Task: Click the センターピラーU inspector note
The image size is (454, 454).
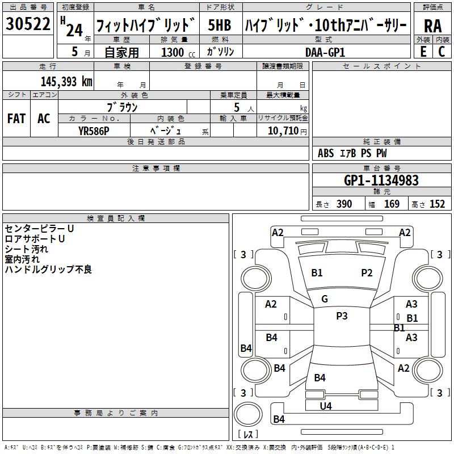Action: point(39,229)
